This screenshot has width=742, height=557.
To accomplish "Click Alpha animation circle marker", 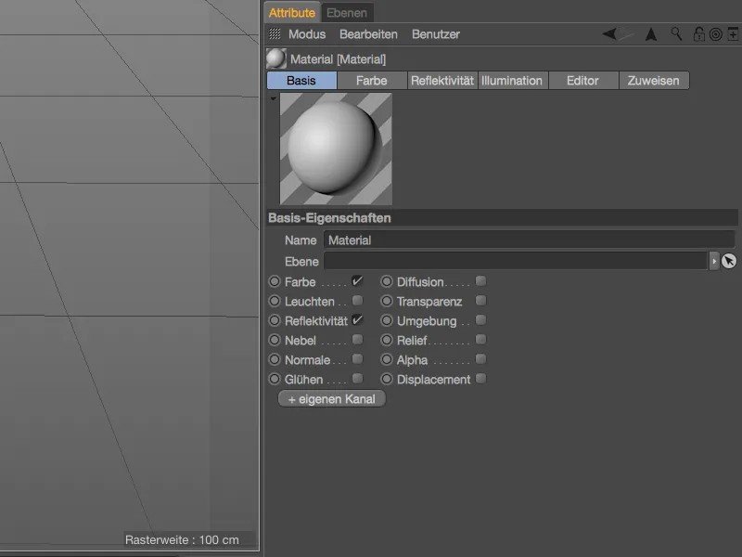I will [387, 359].
